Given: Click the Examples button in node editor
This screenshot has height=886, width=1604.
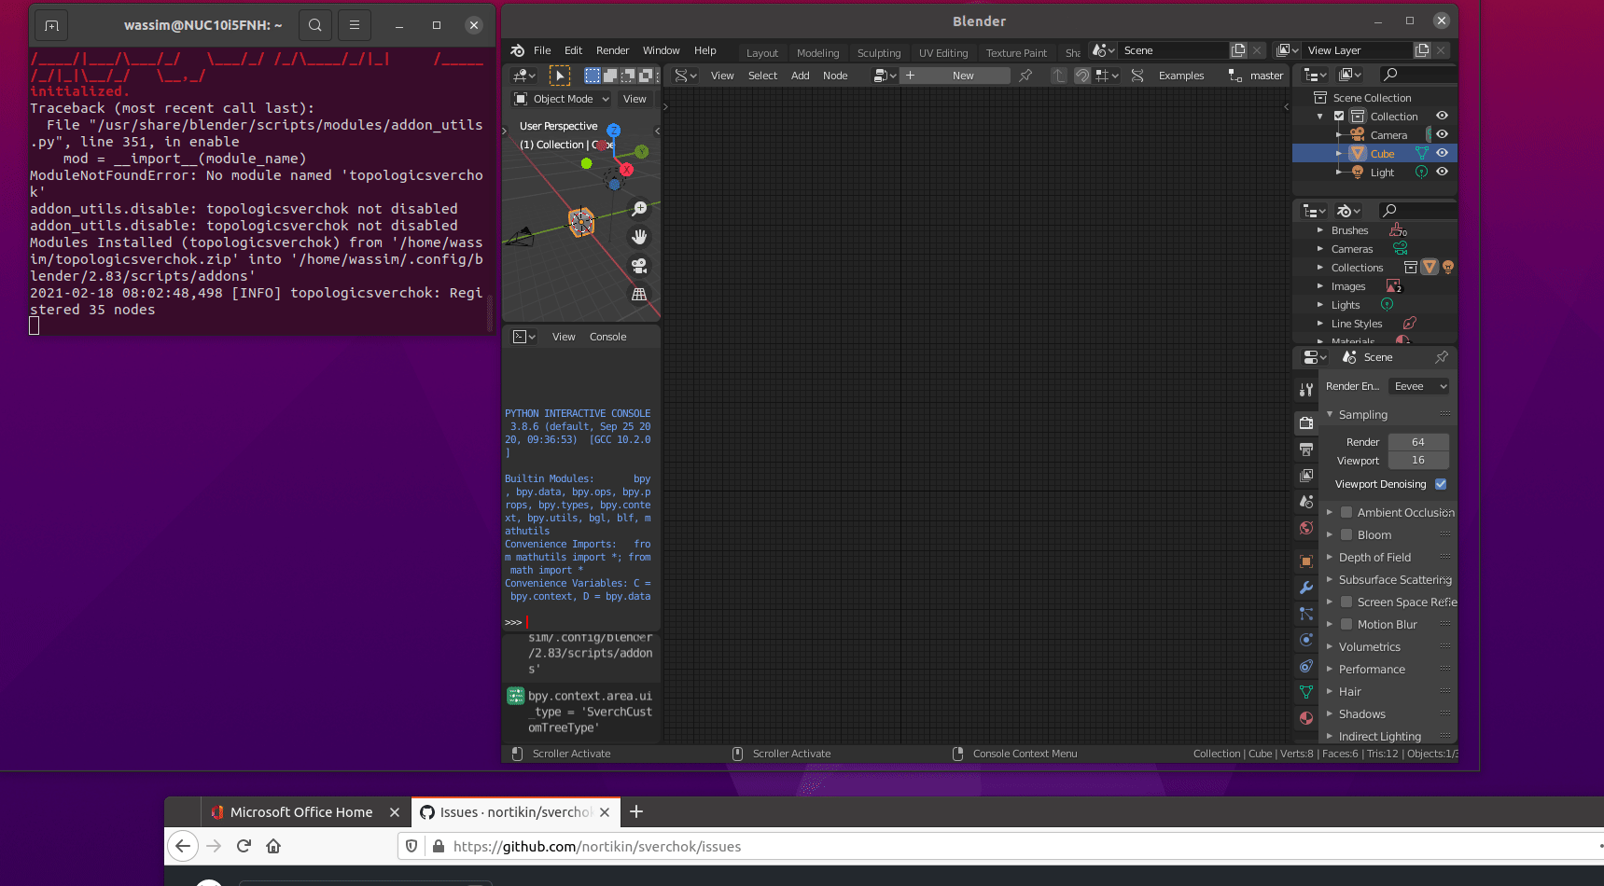Looking at the screenshot, I should pos(1181,76).
